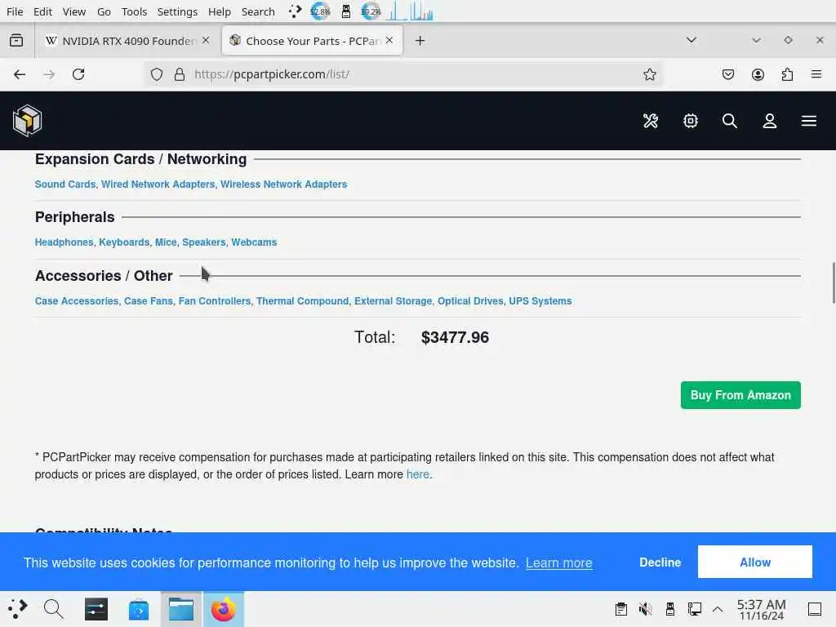Open the Tools menu

click(134, 11)
